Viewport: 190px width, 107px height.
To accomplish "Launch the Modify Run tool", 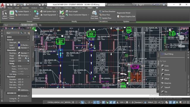I will [62, 15].
